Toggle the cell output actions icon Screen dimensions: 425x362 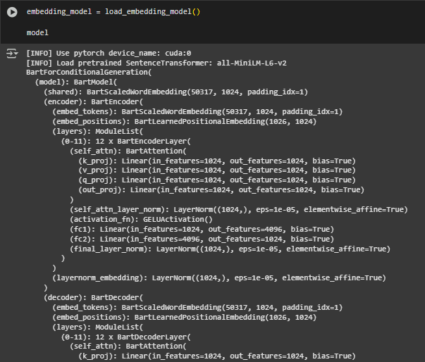12,54
